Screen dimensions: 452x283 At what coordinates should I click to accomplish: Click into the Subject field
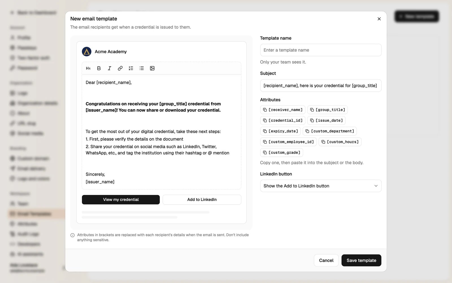tap(321, 85)
